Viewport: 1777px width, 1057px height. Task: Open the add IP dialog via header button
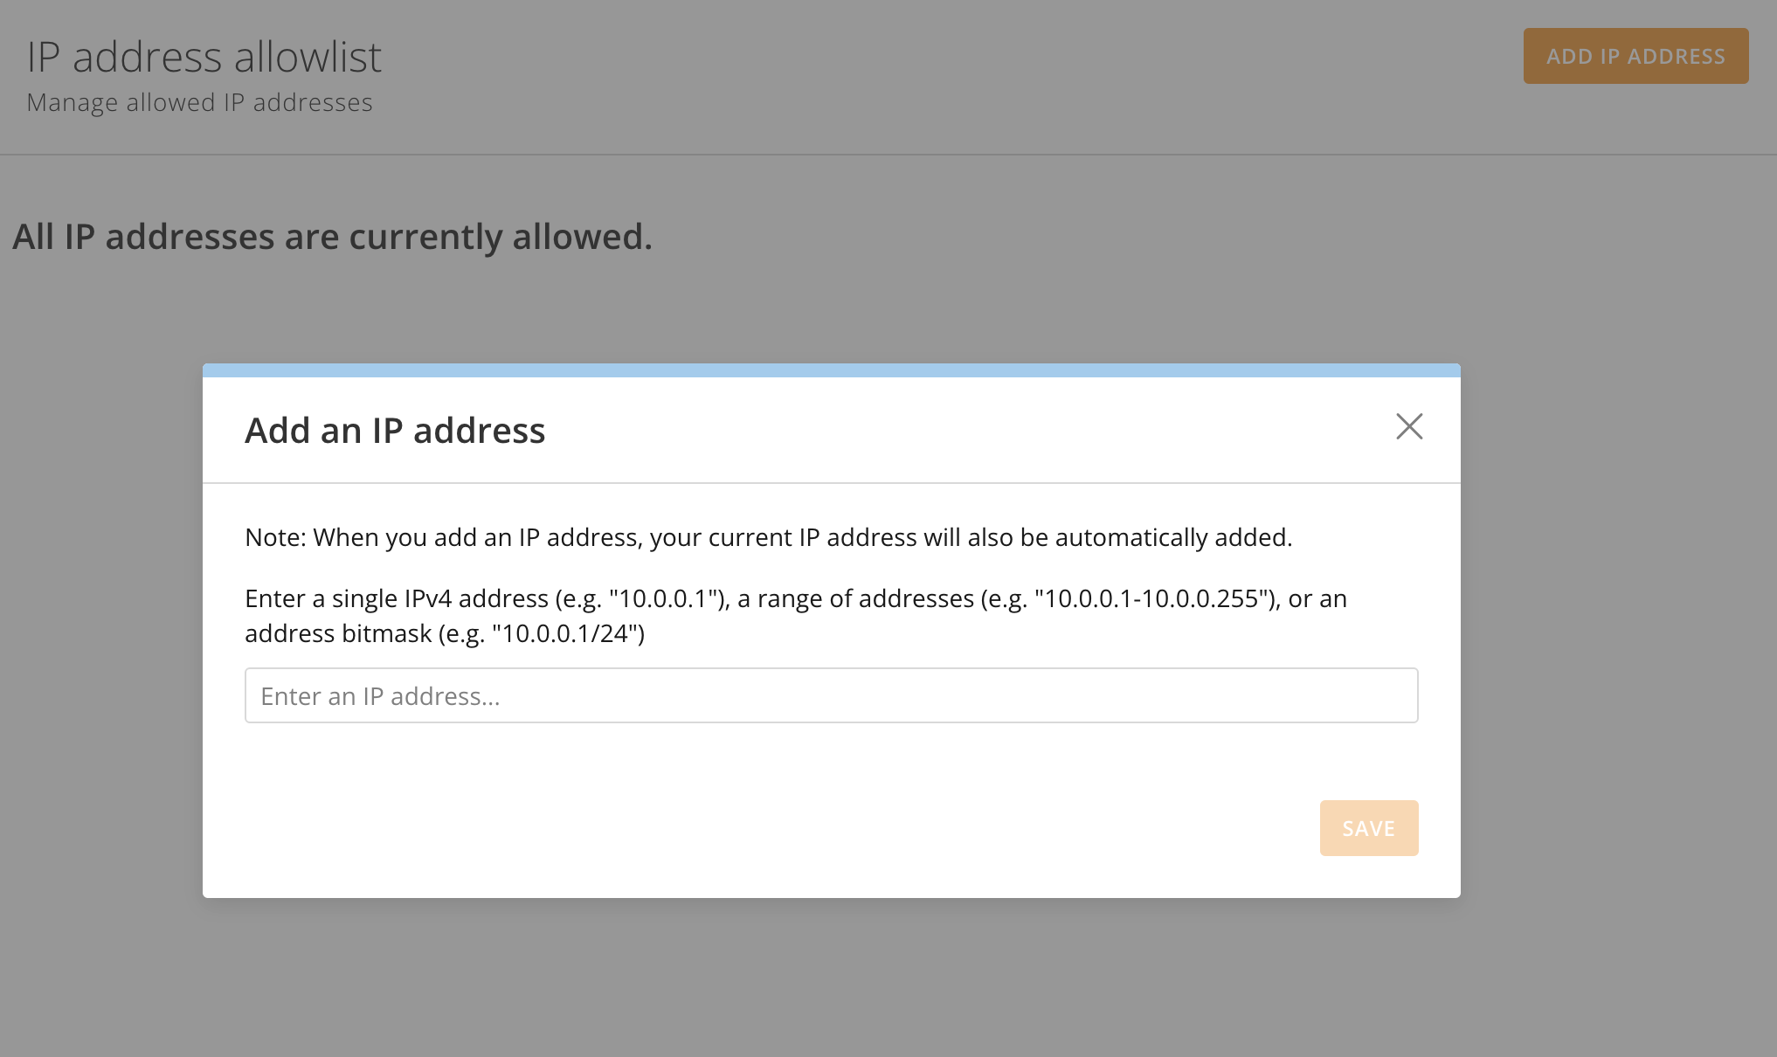point(1635,55)
